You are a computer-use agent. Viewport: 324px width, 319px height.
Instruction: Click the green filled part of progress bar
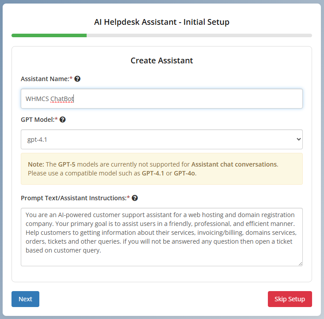point(49,35)
